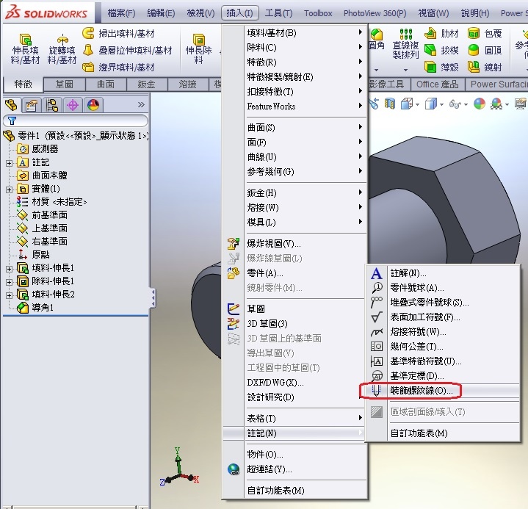Expand the 填料-伸長2 feature node
Image resolution: width=528 pixels, height=509 pixels.
click(9, 295)
